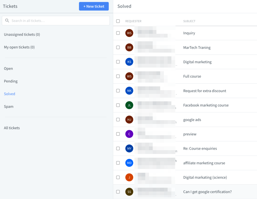The height and width of the screenshot is (199, 257).
Task: Select the Solved tickets filter
Action: coord(9,94)
